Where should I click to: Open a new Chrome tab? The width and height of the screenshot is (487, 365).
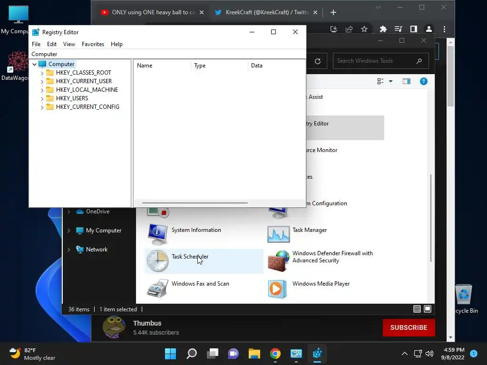click(333, 12)
